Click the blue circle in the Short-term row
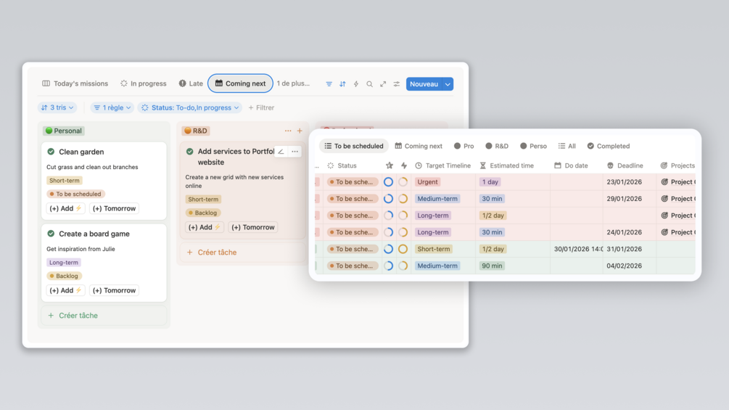 click(x=388, y=249)
